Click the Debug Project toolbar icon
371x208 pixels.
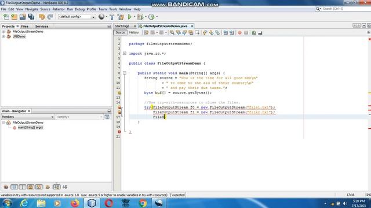[140, 17]
